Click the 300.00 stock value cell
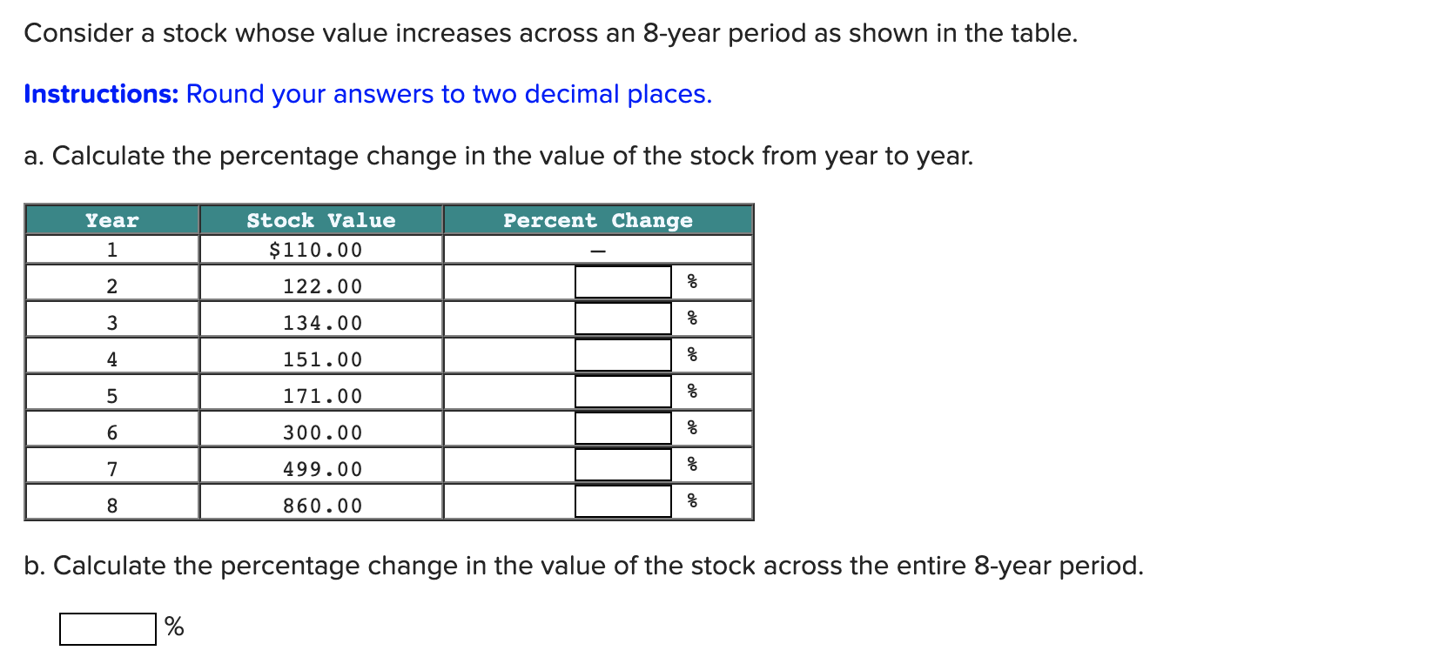Image resolution: width=1439 pixels, height=664 pixels. tap(323, 431)
